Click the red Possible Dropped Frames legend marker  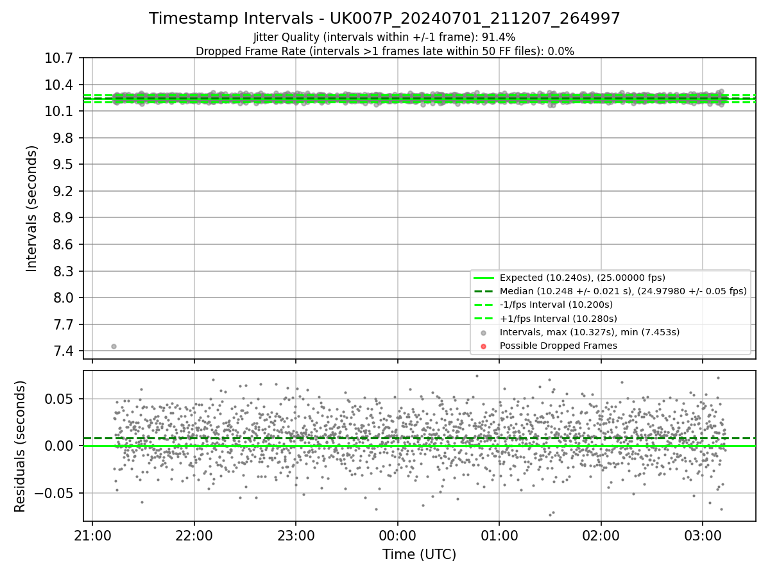484,346
